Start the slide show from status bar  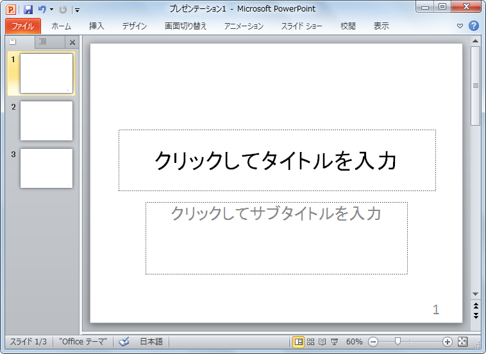click(335, 342)
